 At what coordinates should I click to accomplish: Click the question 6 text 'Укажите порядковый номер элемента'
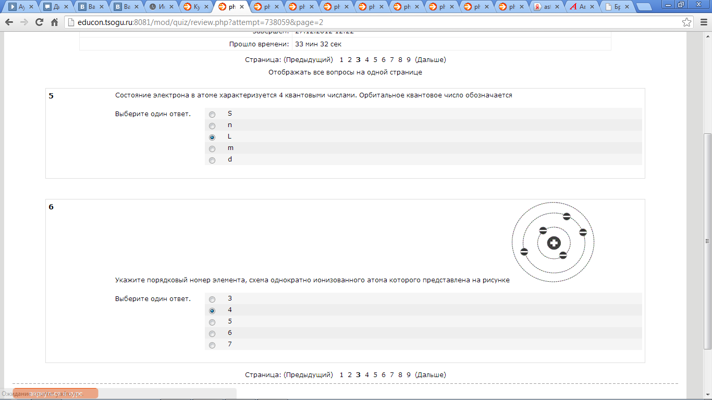click(x=312, y=280)
